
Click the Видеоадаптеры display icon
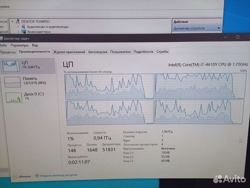pos(24,32)
